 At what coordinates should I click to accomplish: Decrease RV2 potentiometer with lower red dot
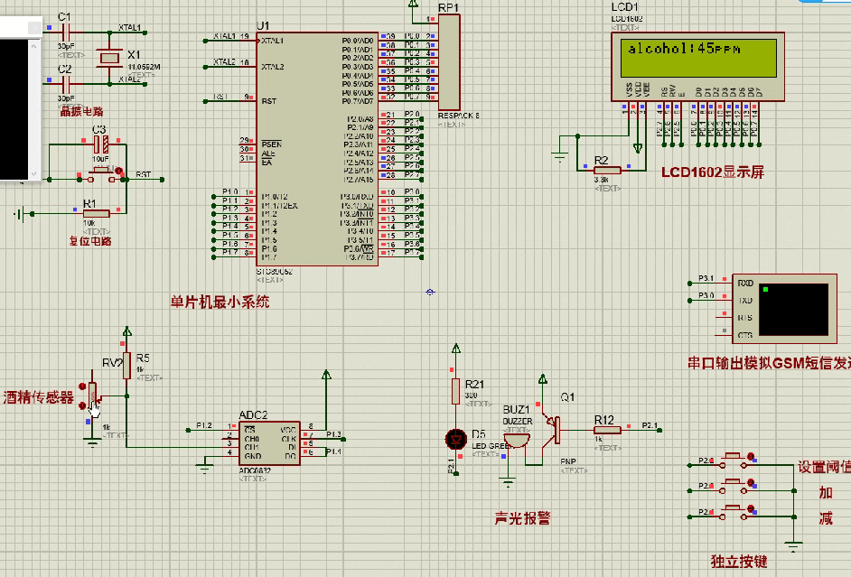[83, 406]
